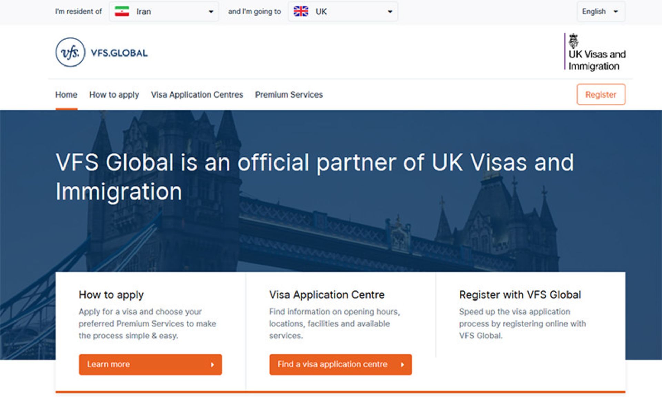This screenshot has height=397, width=662.
Task: Click 'Apply for a visa and choose' description
Action: coord(147,324)
